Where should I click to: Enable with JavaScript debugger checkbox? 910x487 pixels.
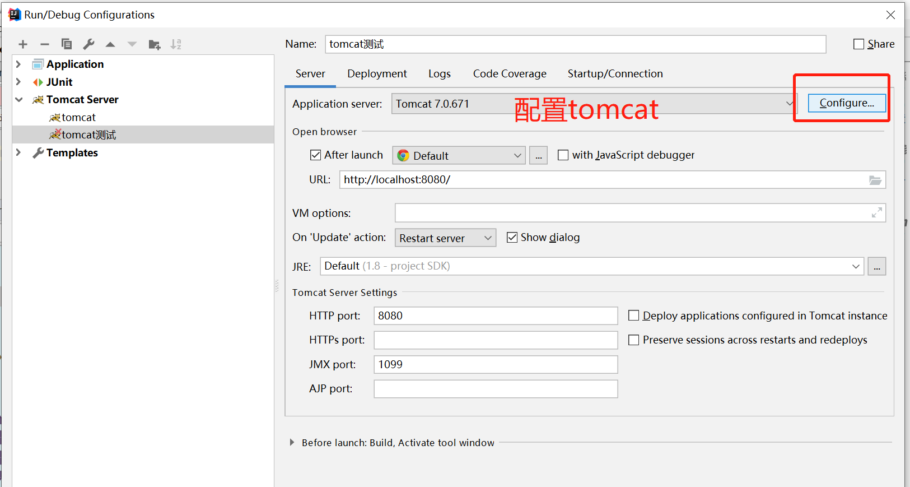click(x=563, y=155)
